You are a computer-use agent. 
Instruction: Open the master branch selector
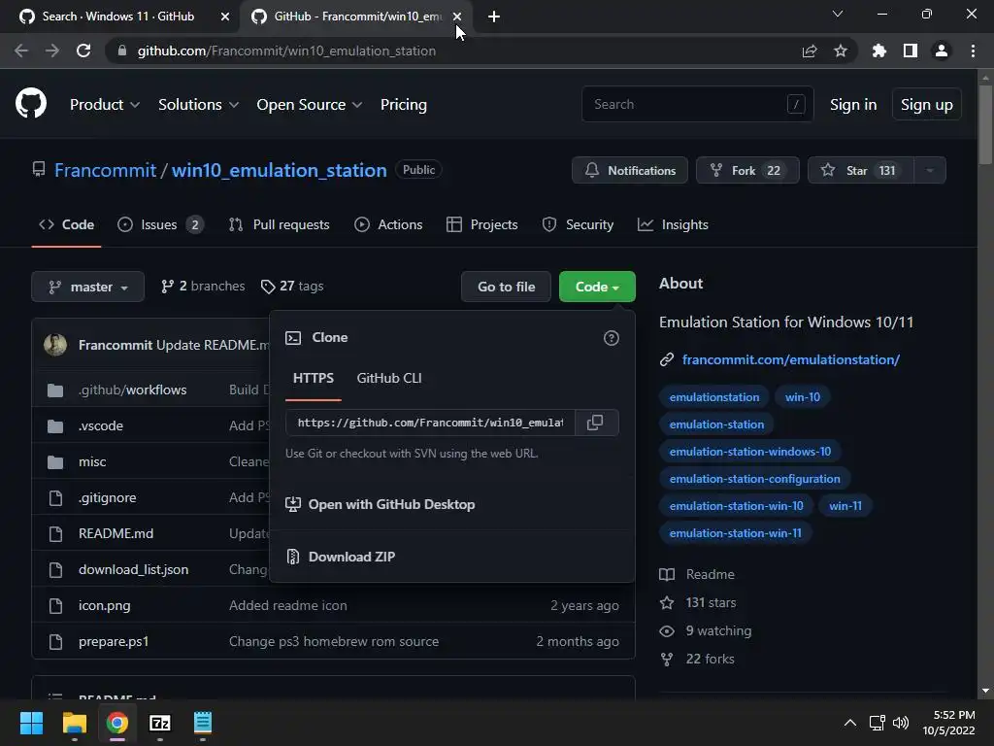pos(87,287)
